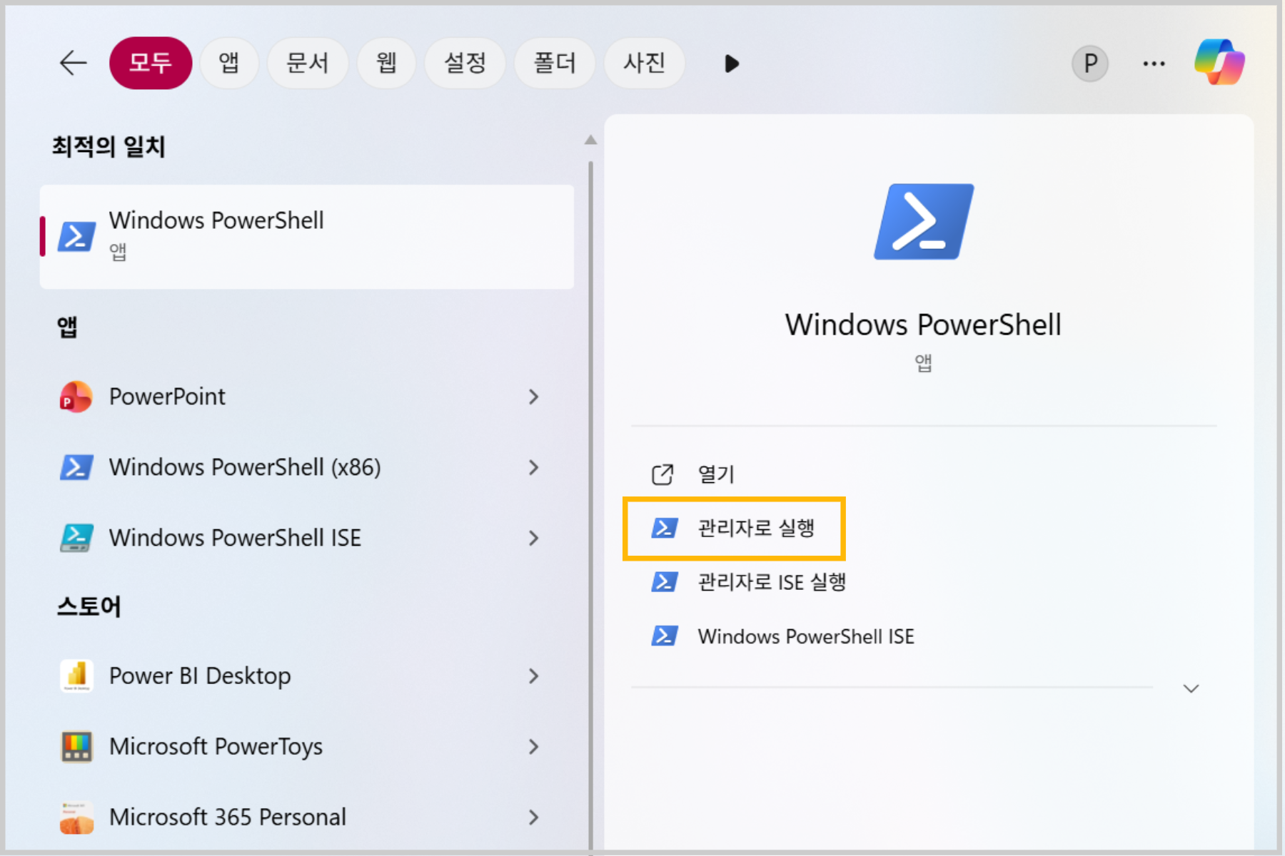The image size is (1285, 856).
Task: Open the three-dot more options menu
Action: coord(1154,63)
